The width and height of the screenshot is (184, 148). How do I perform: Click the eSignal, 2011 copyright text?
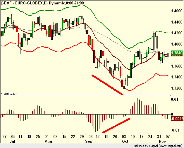coord(9,94)
